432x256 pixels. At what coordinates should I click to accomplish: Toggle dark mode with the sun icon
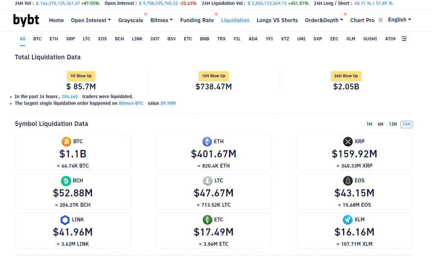point(381,20)
